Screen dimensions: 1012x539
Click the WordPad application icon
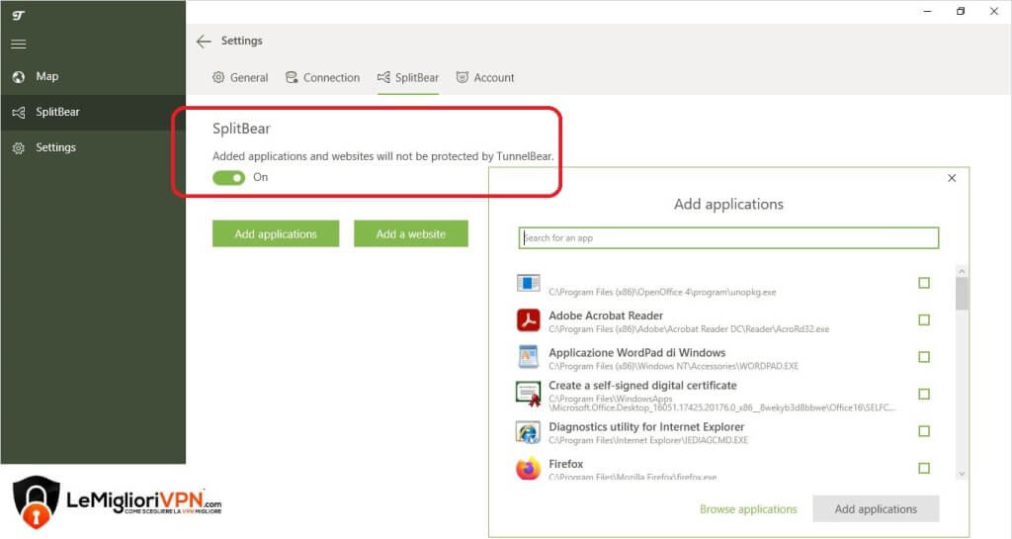pyautogui.click(x=528, y=357)
